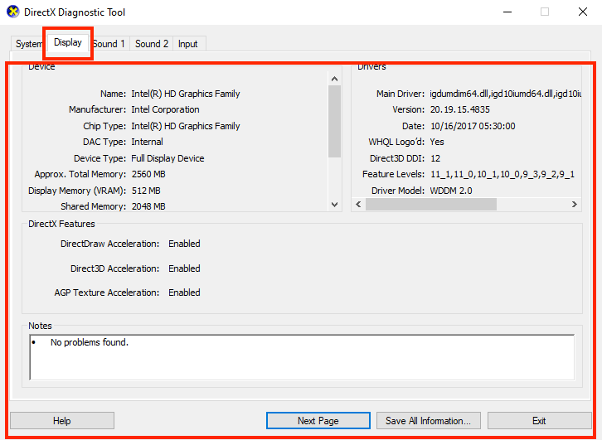Click total memory value '2560 MB'
Image resolution: width=602 pixels, height=440 pixels.
coord(148,174)
